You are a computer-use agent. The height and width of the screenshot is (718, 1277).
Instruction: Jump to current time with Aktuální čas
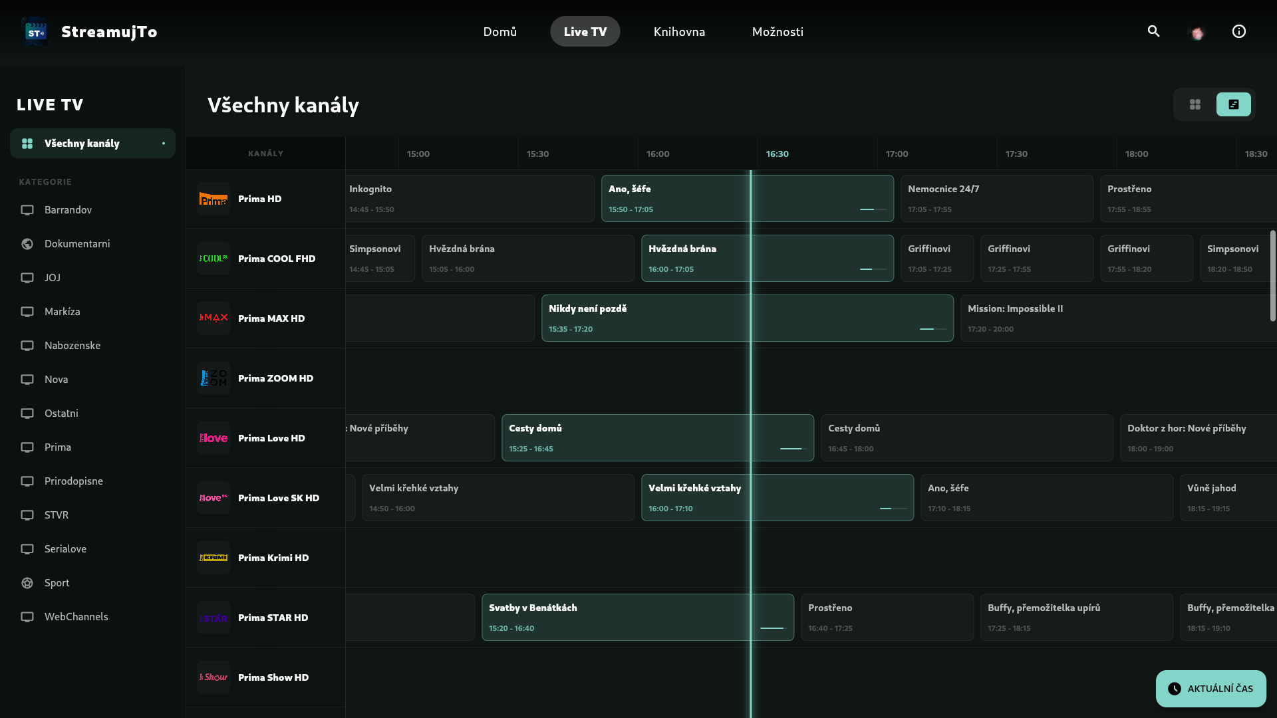click(1210, 689)
